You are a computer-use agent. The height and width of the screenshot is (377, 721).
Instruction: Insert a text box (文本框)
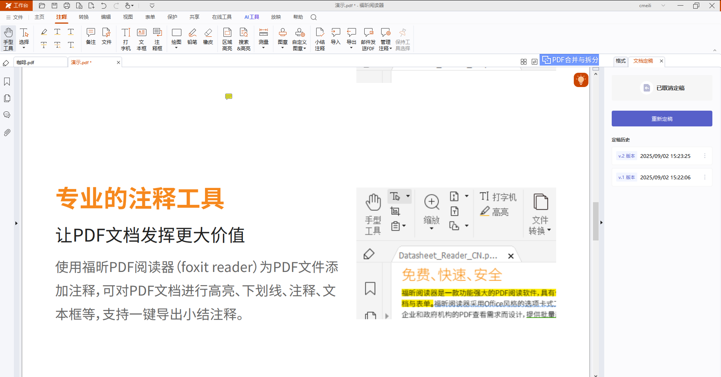coord(142,39)
